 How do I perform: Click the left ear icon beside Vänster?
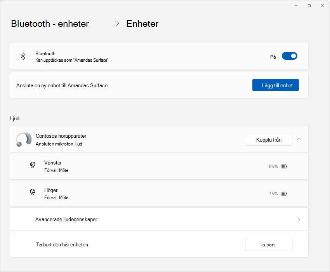[x=33, y=165]
